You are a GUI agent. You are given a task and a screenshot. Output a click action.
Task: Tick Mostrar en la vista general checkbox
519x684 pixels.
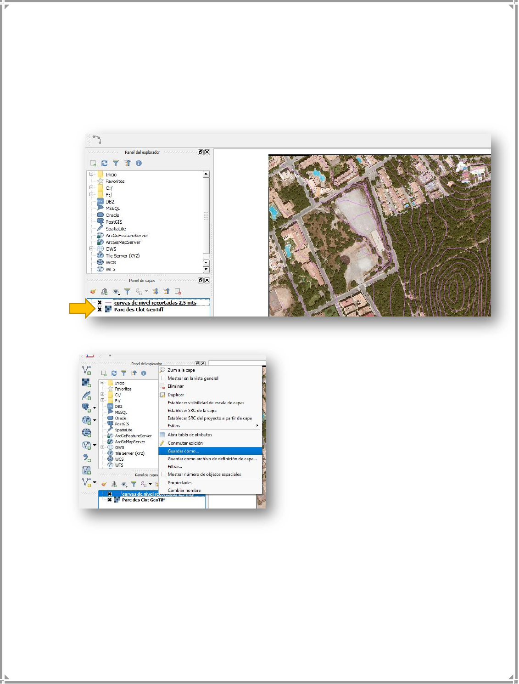coord(163,379)
